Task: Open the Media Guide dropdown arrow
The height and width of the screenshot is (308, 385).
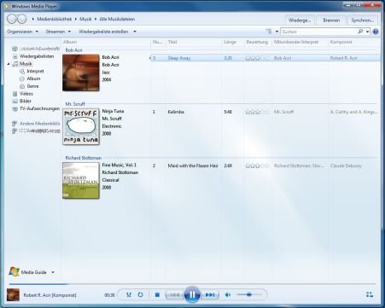Action: coord(53,272)
